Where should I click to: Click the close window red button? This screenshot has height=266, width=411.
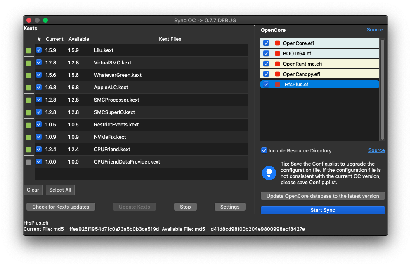pyautogui.click(x=29, y=20)
